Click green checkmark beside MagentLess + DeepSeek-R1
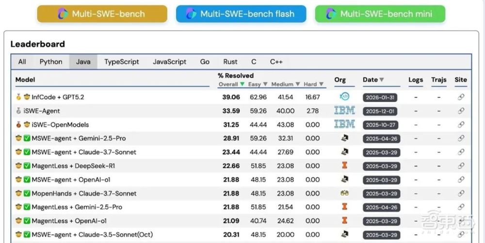485x243 pixels. click(27, 166)
